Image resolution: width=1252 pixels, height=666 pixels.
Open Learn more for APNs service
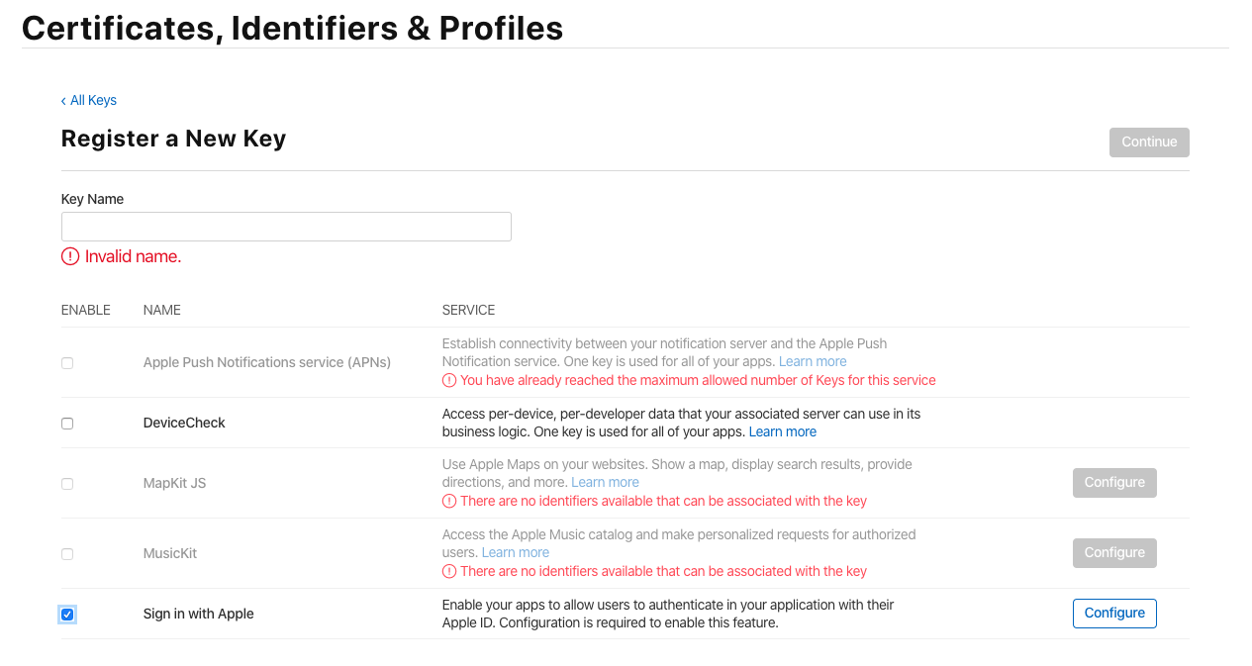(x=813, y=362)
